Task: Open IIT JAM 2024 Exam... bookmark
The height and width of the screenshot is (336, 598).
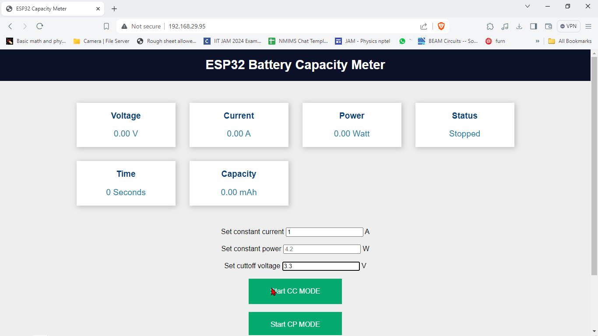Action: pyautogui.click(x=232, y=41)
